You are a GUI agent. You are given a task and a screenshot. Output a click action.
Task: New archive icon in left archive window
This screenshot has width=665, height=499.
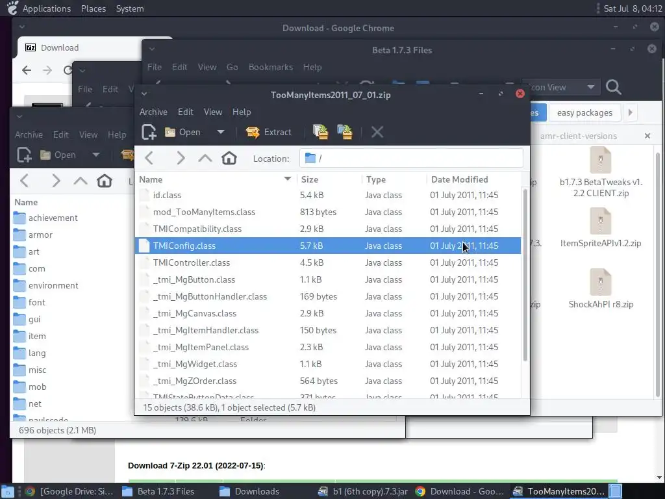(x=24, y=155)
